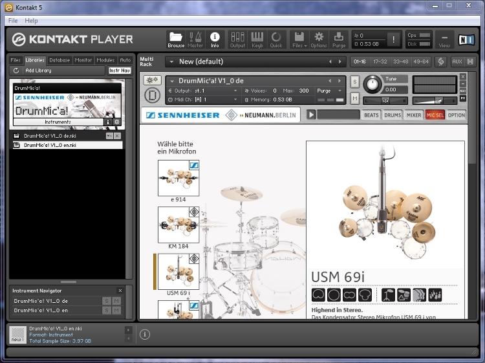Open the Master editor metronome icon
The width and height of the screenshot is (485, 363).
click(x=195, y=39)
